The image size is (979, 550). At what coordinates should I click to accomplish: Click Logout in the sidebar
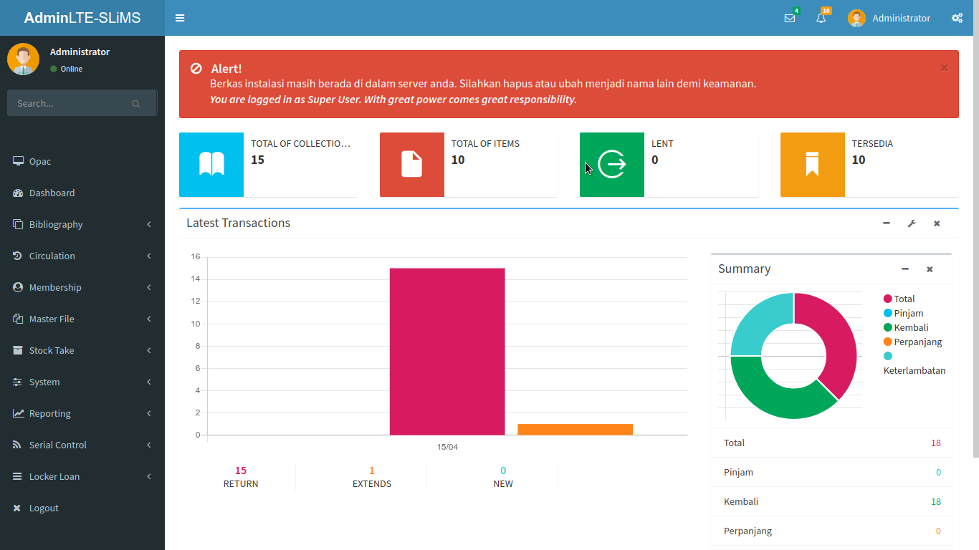[82, 508]
